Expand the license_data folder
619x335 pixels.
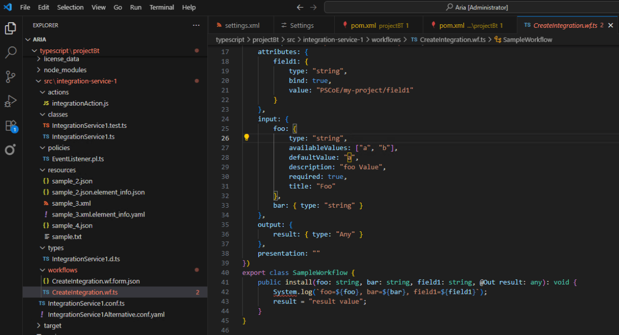pos(39,59)
